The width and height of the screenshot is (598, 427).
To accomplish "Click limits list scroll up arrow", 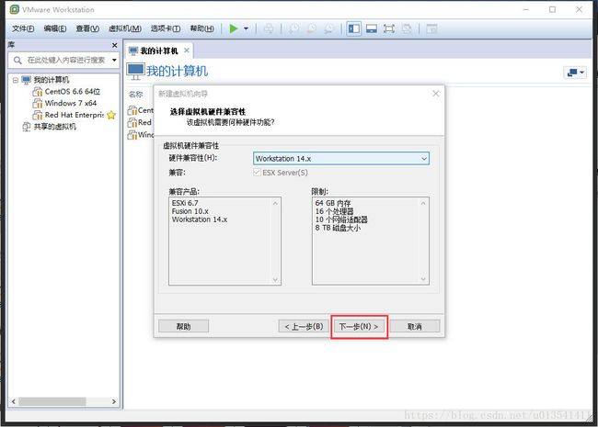I will (x=423, y=203).
